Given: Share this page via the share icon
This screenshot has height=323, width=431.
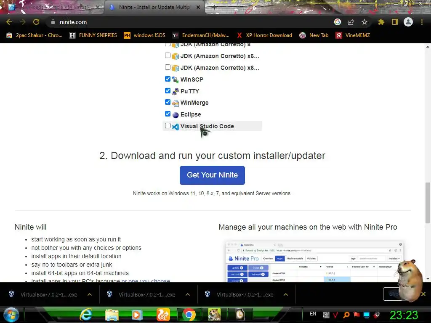Looking at the screenshot, I should [x=351, y=22].
